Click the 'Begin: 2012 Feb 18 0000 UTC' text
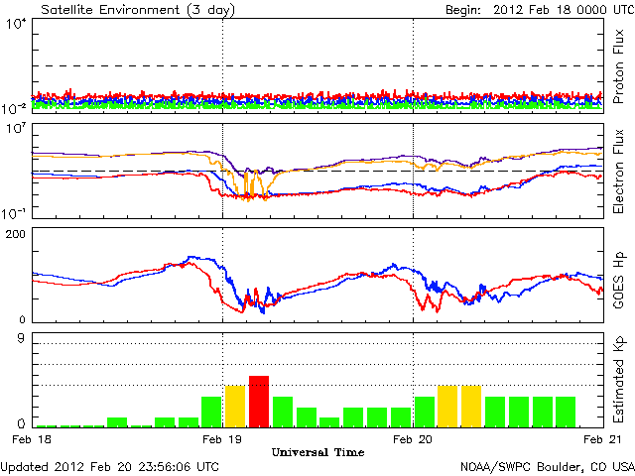Viewport: 635px width, 476px height. [540, 10]
